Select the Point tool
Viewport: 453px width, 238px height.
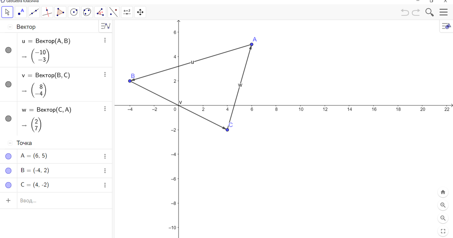[x=20, y=12]
